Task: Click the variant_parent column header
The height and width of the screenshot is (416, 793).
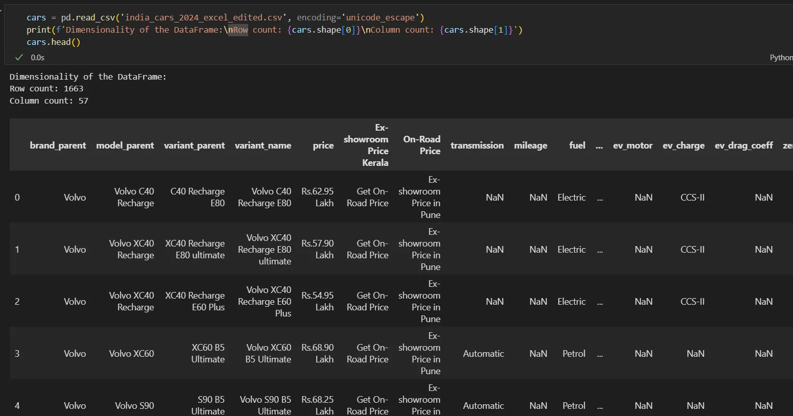Action: 194,145
